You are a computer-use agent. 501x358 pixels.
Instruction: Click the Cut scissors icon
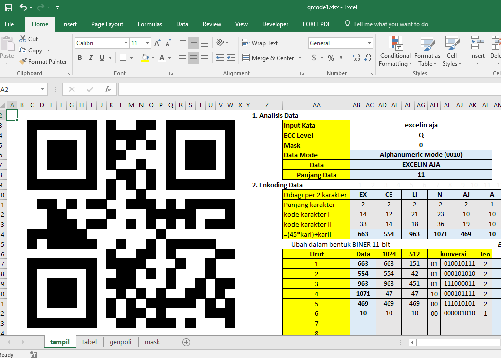[x=23, y=39]
